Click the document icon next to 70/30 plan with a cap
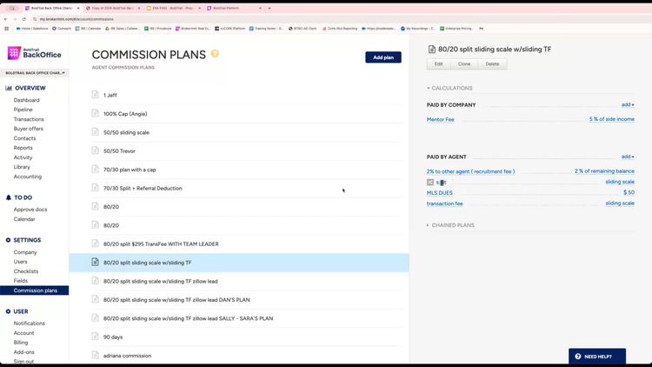The height and width of the screenshot is (367, 652). (x=96, y=170)
